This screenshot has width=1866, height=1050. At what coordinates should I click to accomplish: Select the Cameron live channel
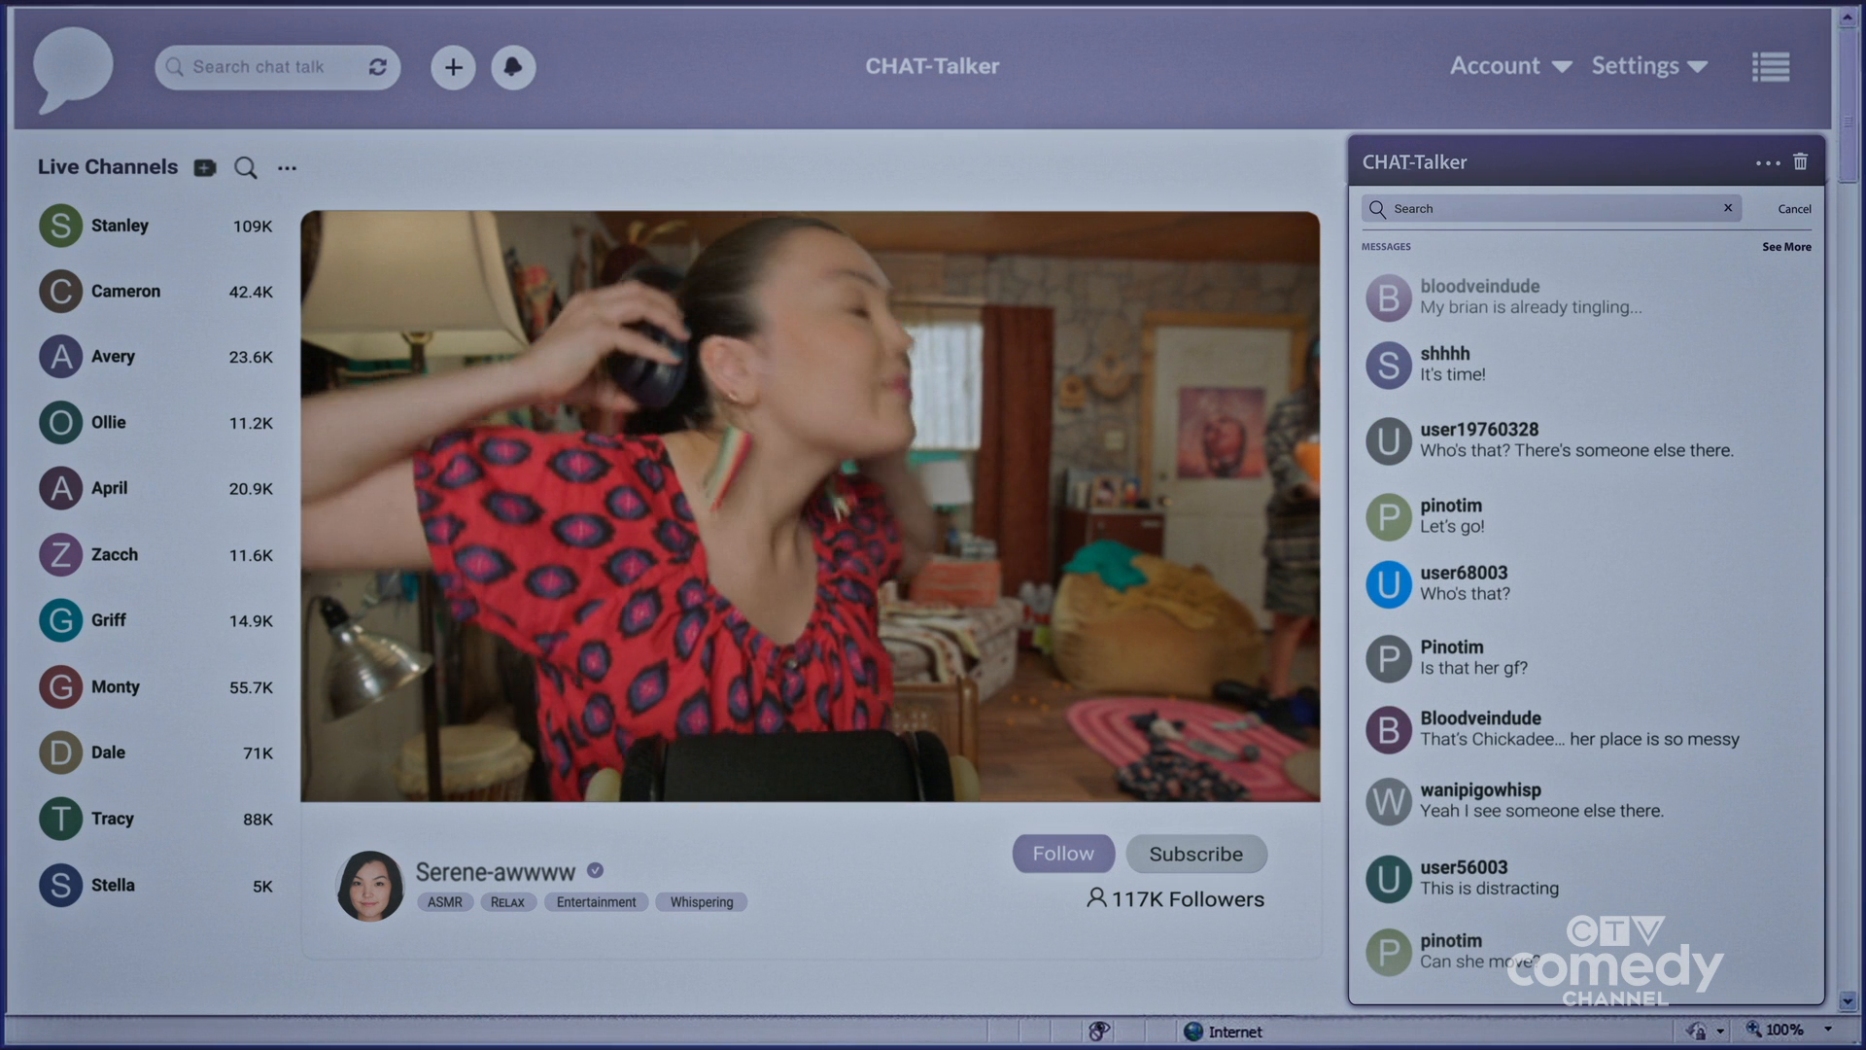[125, 292]
